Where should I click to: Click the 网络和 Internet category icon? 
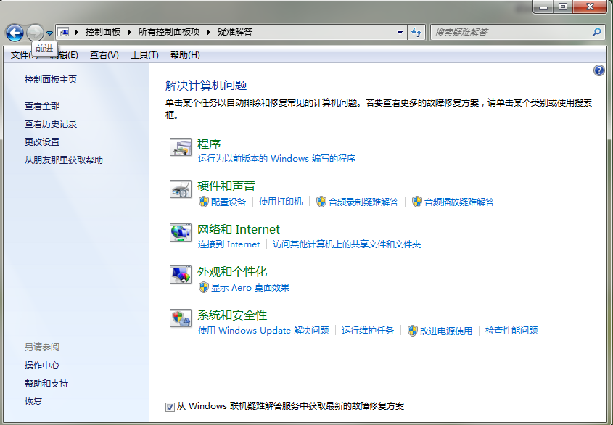pos(181,232)
